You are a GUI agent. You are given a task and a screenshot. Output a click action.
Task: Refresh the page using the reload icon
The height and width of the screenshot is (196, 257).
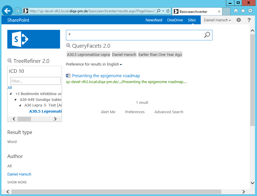168,11
